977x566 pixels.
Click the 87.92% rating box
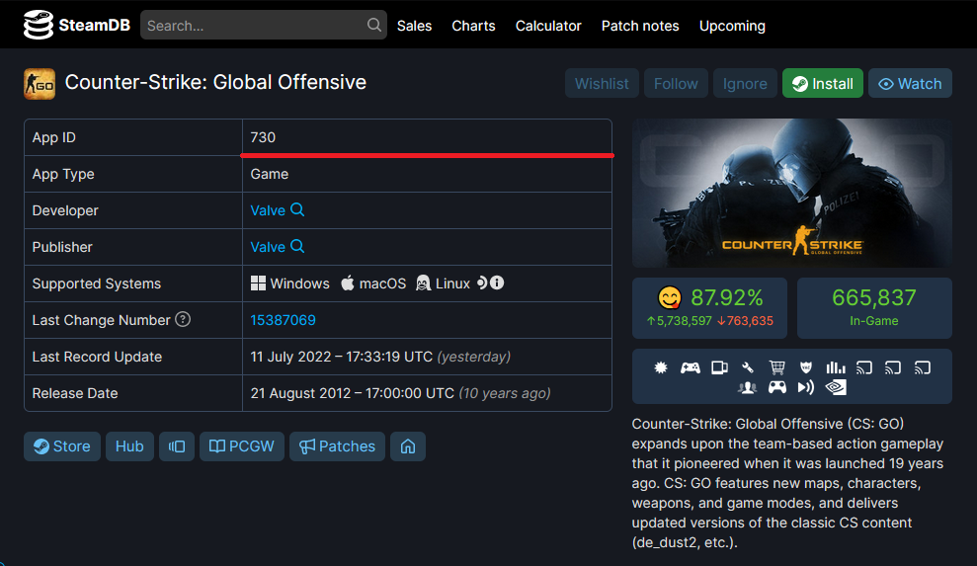point(709,308)
